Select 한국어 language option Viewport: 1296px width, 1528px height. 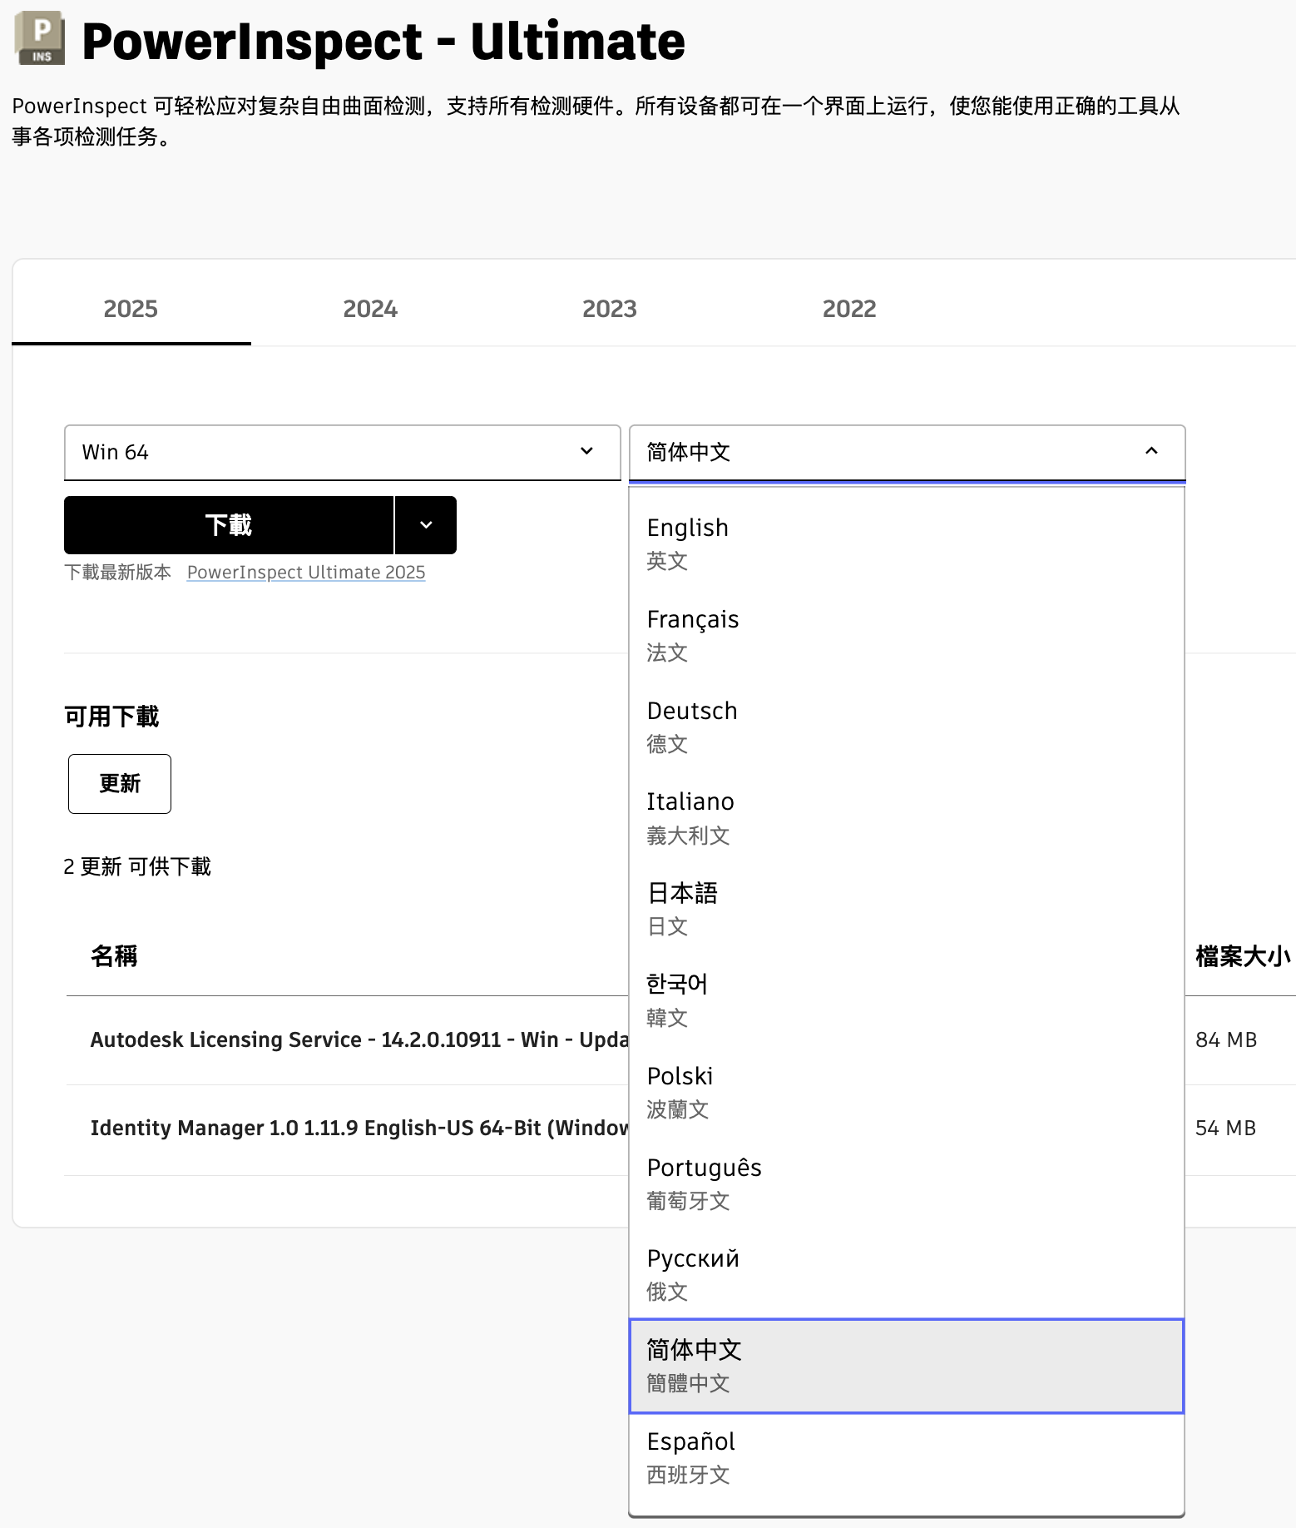pyautogui.click(x=907, y=1000)
